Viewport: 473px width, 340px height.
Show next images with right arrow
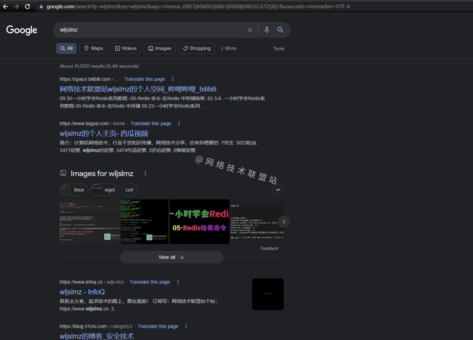(284, 222)
